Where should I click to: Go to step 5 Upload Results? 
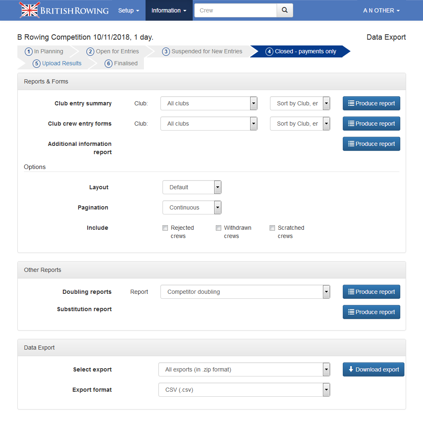click(x=57, y=63)
